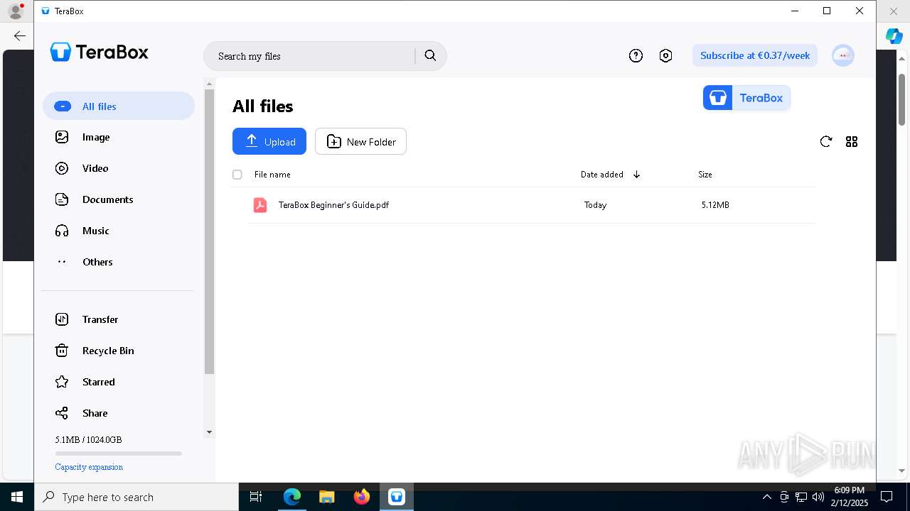Image resolution: width=910 pixels, height=511 pixels.
Task: Click the sidebar scrollbar down arrow
Action: tap(209, 432)
